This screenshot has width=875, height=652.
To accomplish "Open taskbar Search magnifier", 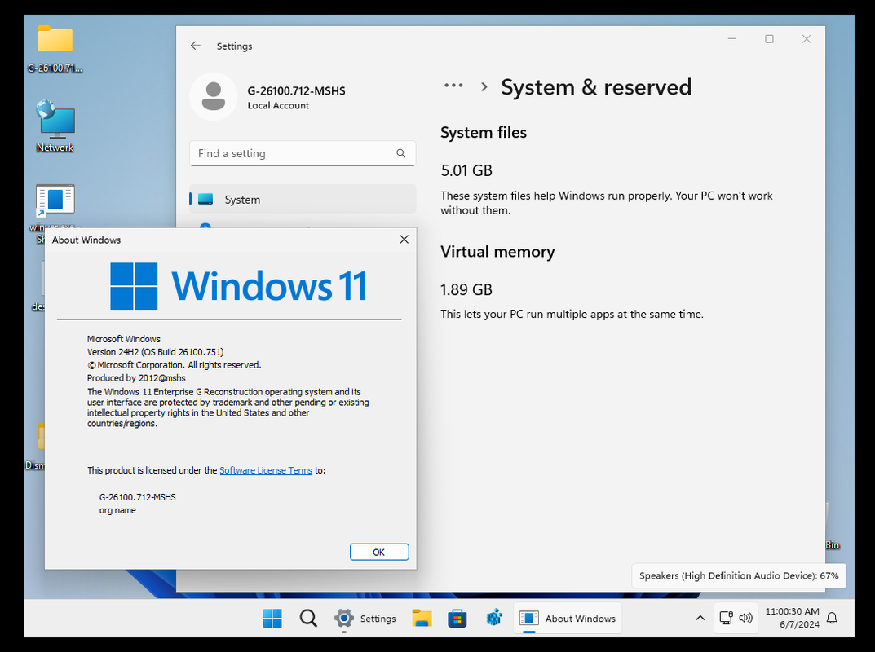I will [x=308, y=618].
